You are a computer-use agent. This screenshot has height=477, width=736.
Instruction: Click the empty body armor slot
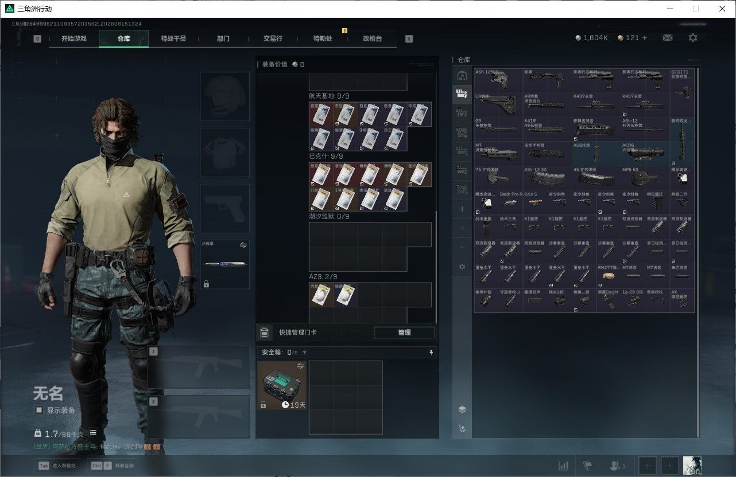point(224,152)
